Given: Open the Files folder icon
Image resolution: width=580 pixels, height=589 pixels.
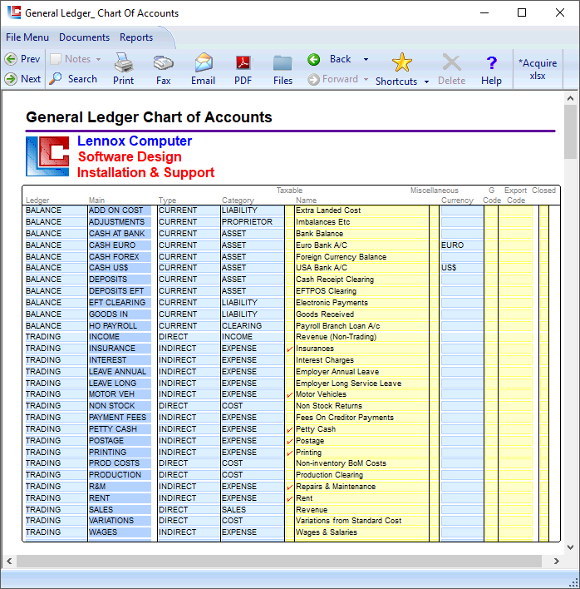Looking at the screenshot, I should point(283,63).
